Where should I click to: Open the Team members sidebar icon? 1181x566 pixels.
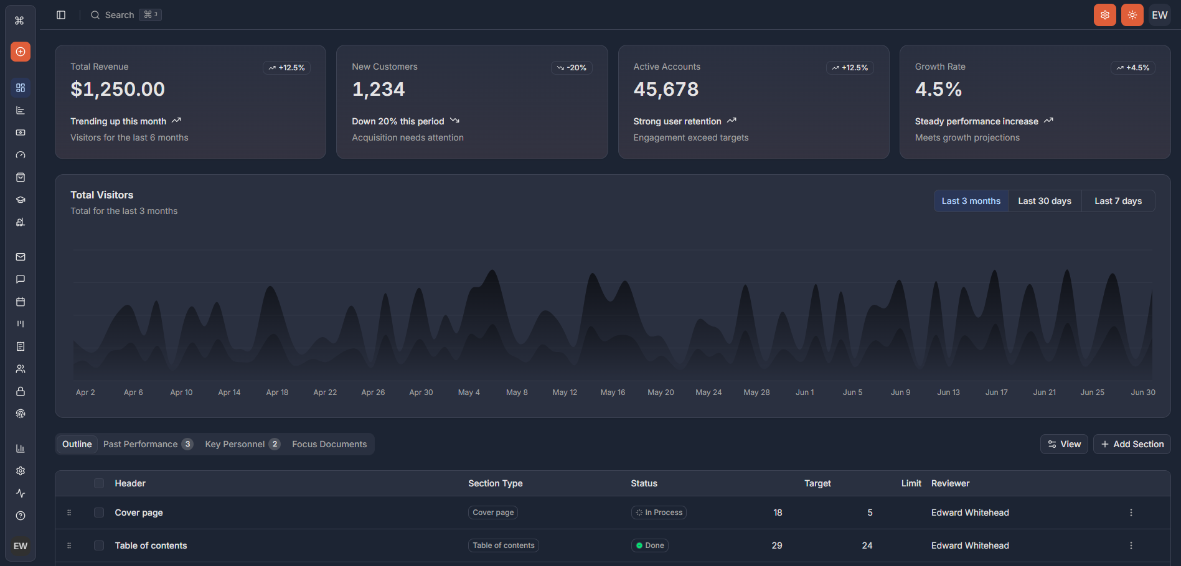pyautogui.click(x=21, y=369)
